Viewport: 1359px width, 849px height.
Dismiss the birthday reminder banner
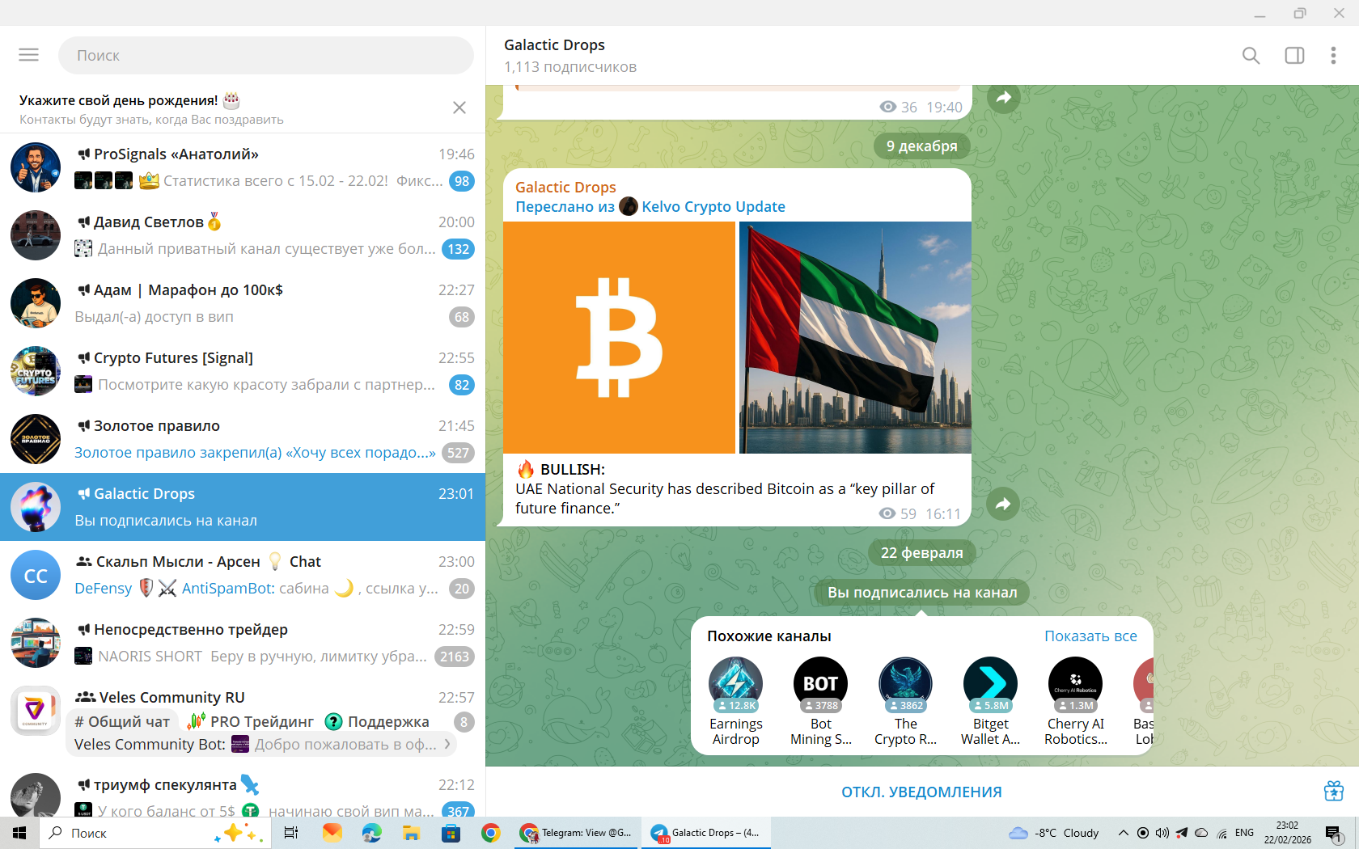pos(459,108)
